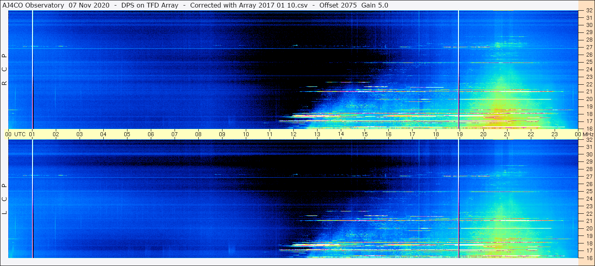Image resolution: width=595 pixels, height=266 pixels.
Task: Select the LCP label of lower spectrogram
Action: [5, 199]
